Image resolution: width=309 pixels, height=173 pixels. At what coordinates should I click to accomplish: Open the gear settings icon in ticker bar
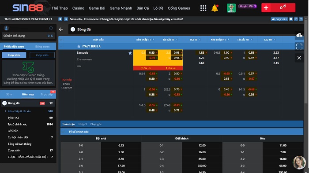click(x=301, y=19)
